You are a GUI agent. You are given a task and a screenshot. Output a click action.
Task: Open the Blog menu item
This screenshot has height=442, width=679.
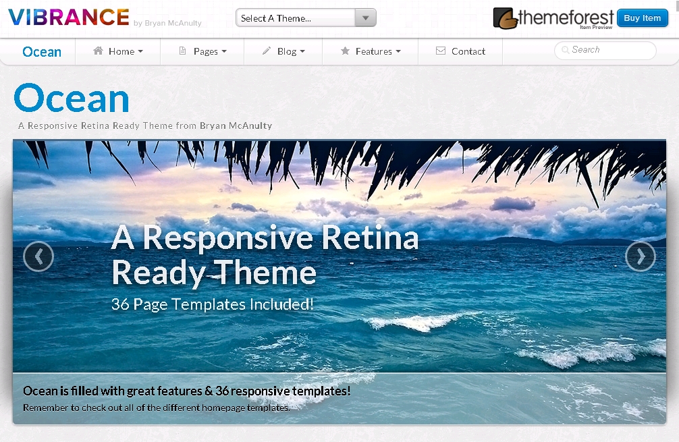pyautogui.click(x=287, y=51)
